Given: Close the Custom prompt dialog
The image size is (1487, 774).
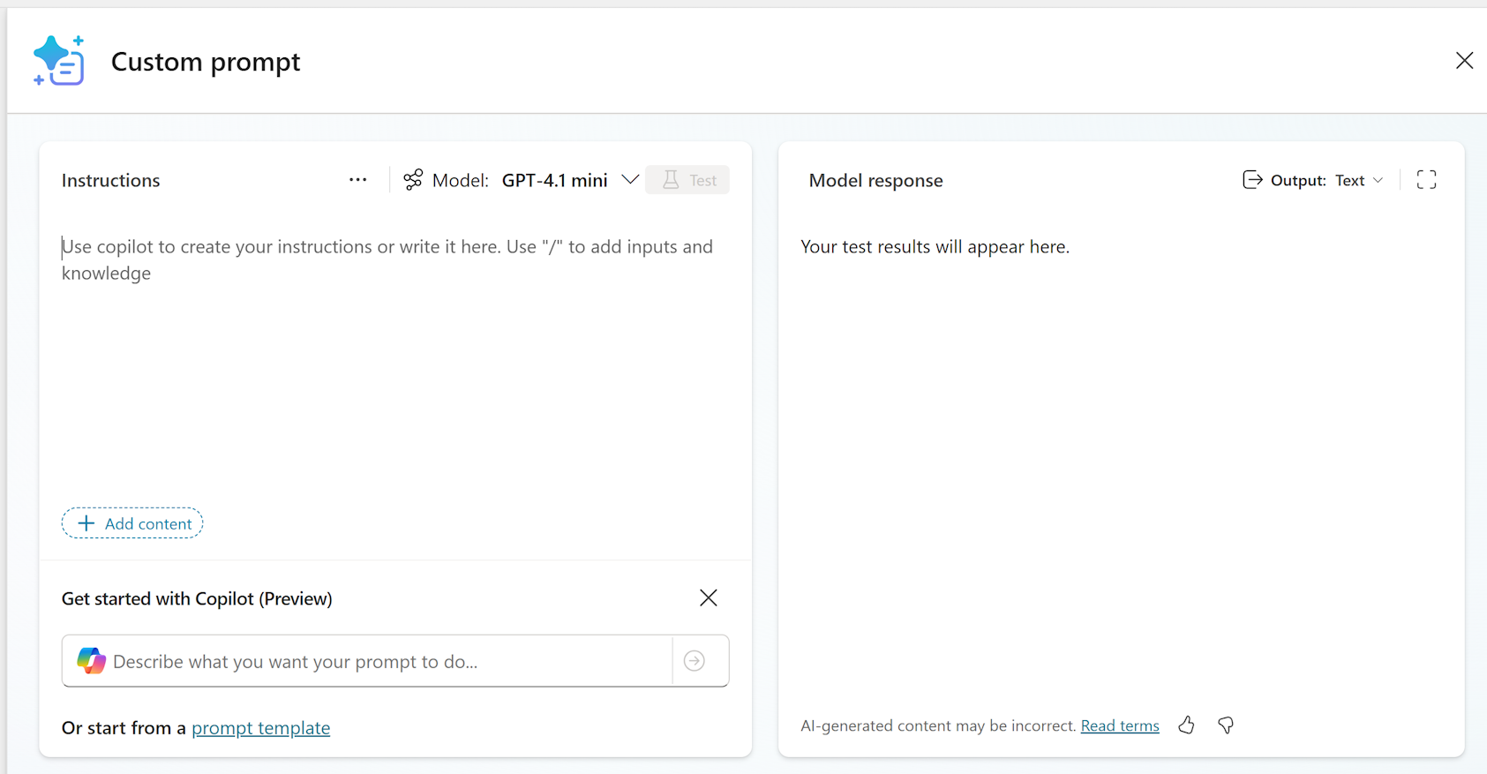Looking at the screenshot, I should pos(1464,61).
